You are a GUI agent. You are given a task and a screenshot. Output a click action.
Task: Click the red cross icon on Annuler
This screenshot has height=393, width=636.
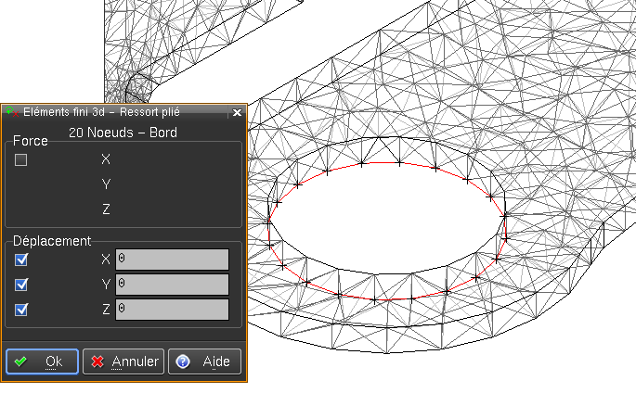[x=97, y=361]
